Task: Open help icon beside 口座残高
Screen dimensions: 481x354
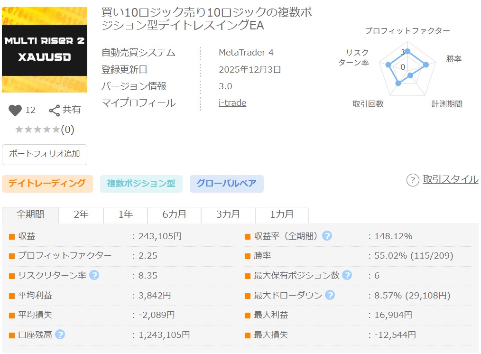Action: click(x=60, y=335)
